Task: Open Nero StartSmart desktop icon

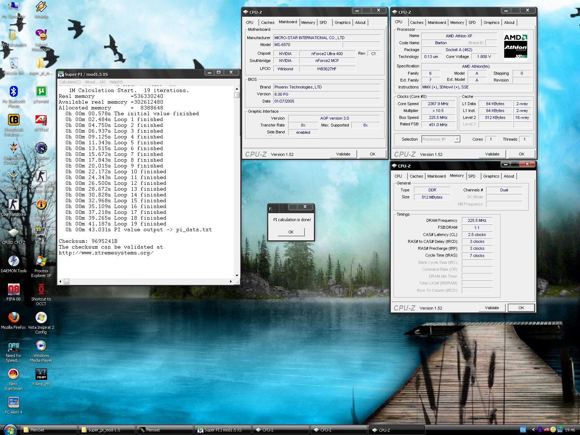Action: (13, 380)
